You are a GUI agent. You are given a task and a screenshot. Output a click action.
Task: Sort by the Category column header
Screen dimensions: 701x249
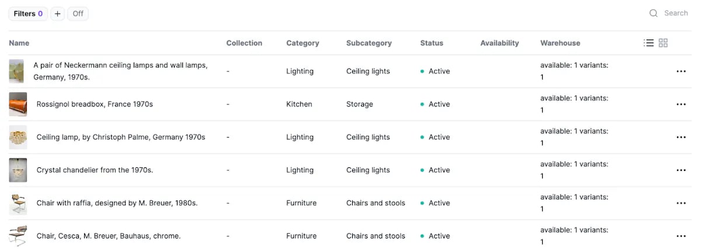(303, 43)
